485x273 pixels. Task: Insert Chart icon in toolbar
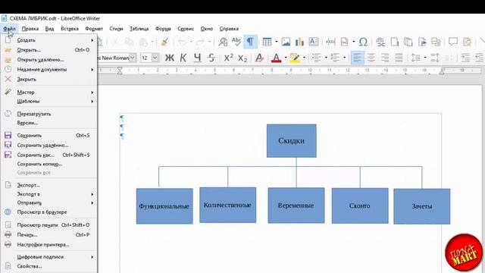[x=299, y=42]
